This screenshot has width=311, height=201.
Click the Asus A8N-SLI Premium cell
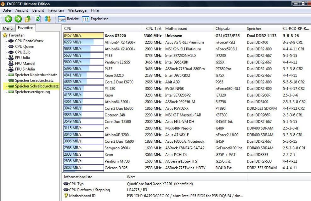tap(184, 43)
